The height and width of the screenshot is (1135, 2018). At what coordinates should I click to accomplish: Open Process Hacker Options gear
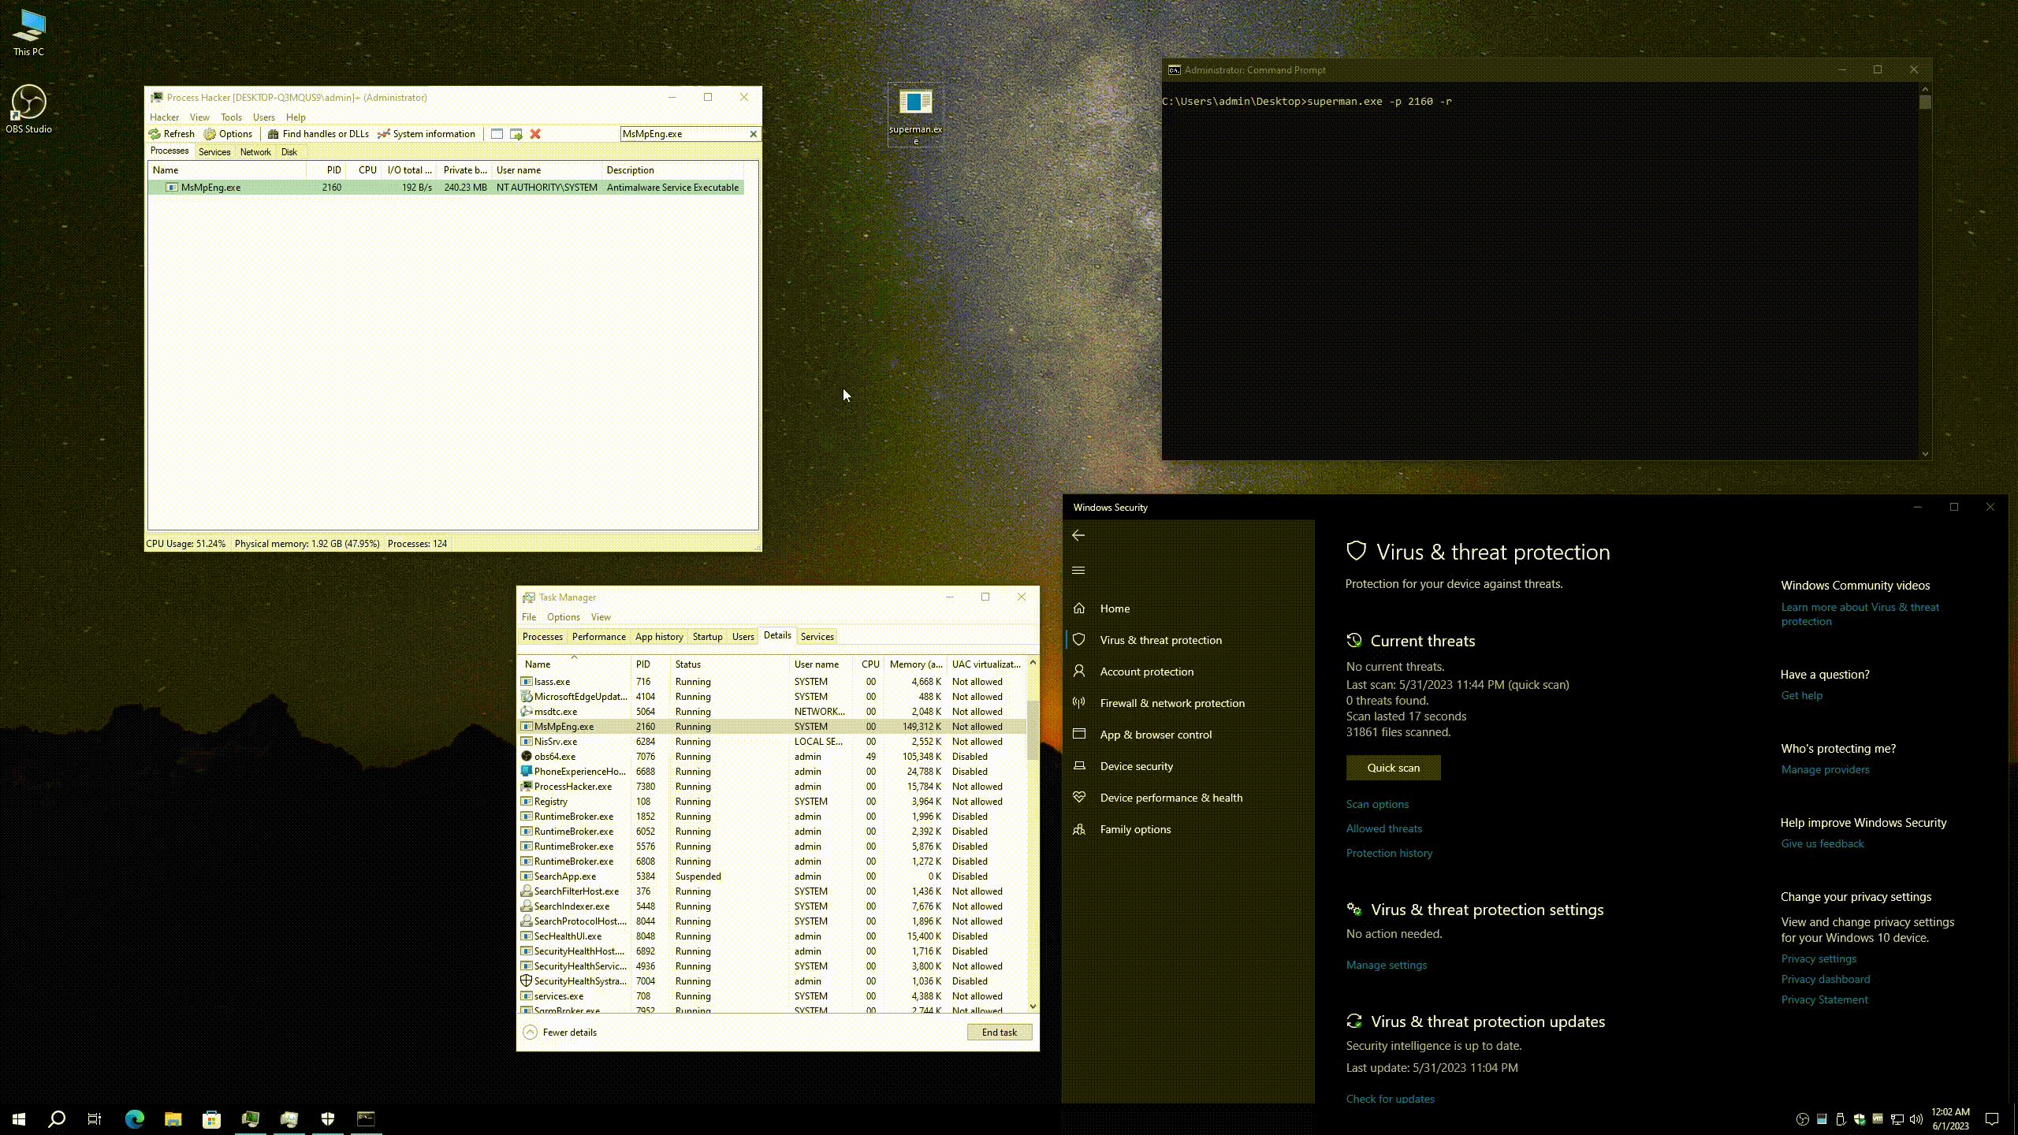coord(228,134)
